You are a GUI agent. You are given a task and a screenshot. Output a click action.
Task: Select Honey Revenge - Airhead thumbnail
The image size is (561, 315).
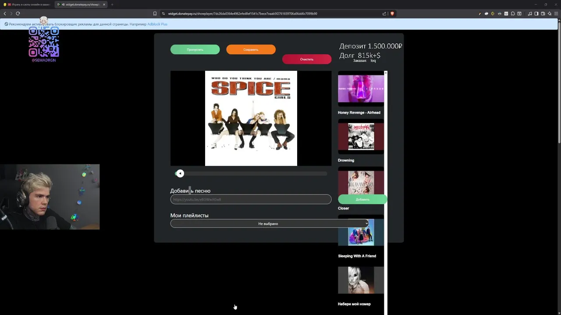click(361, 88)
